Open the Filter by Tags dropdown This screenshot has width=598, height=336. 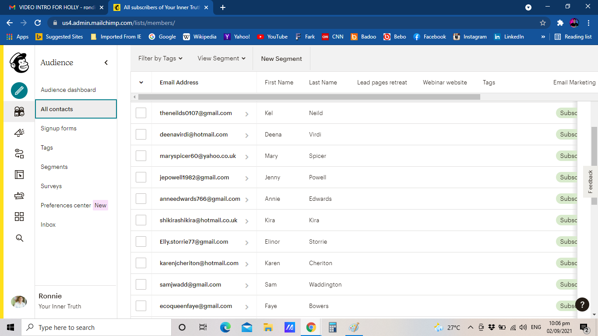pos(160,58)
